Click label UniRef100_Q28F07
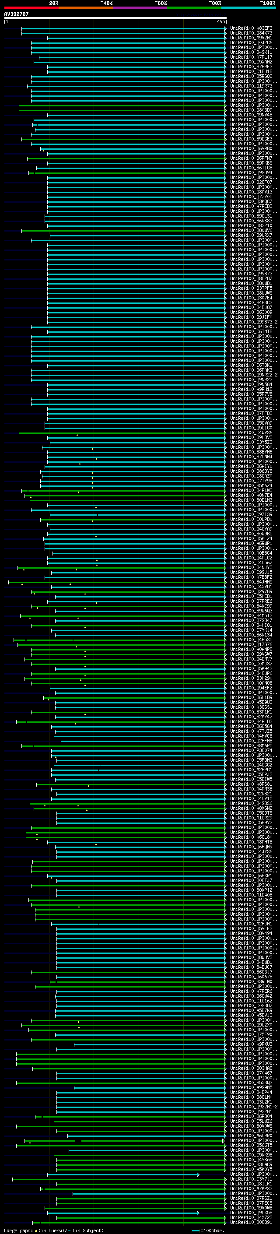The image size is (280, 1234). click(x=251, y=182)
